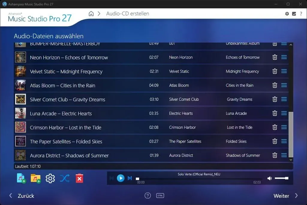Screen dimensions: 307x205
Task: Delete Aurora District track
Action: (275, 155)
